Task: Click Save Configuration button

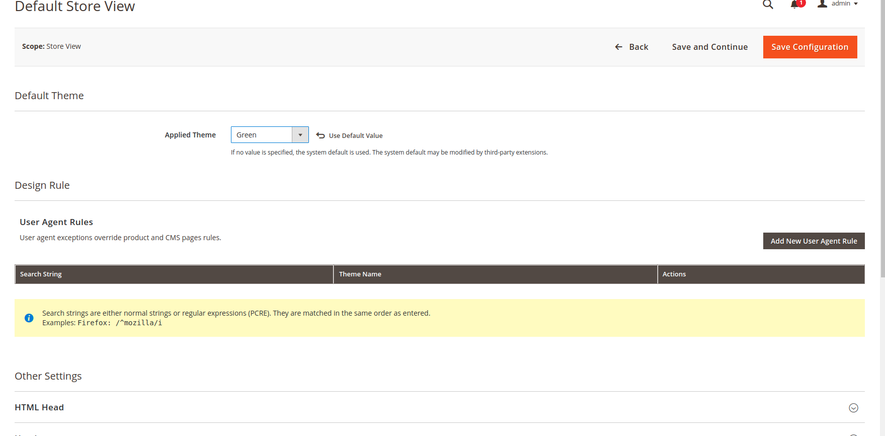Action: tap(810, 47)
